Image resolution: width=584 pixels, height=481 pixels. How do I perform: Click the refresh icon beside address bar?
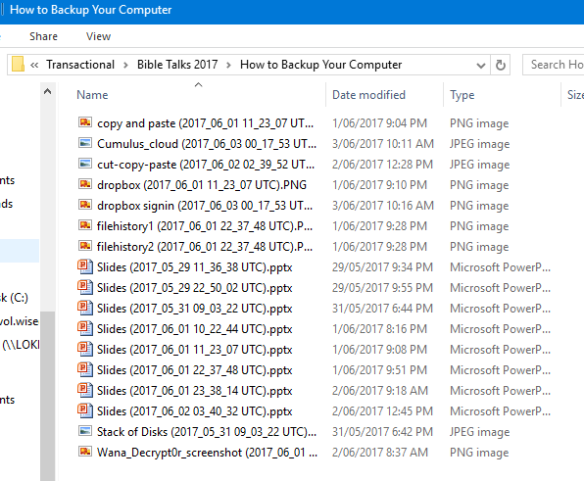point(500,66)
